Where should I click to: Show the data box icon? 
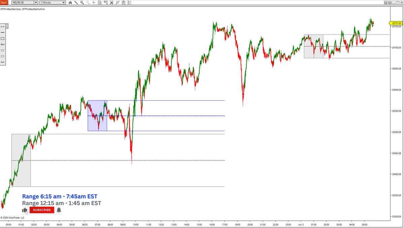coord(100,2)
